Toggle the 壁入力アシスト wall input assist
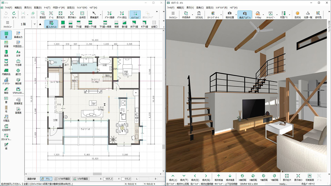This screenshot has height=186, width=331. click(x=51, y=24)
